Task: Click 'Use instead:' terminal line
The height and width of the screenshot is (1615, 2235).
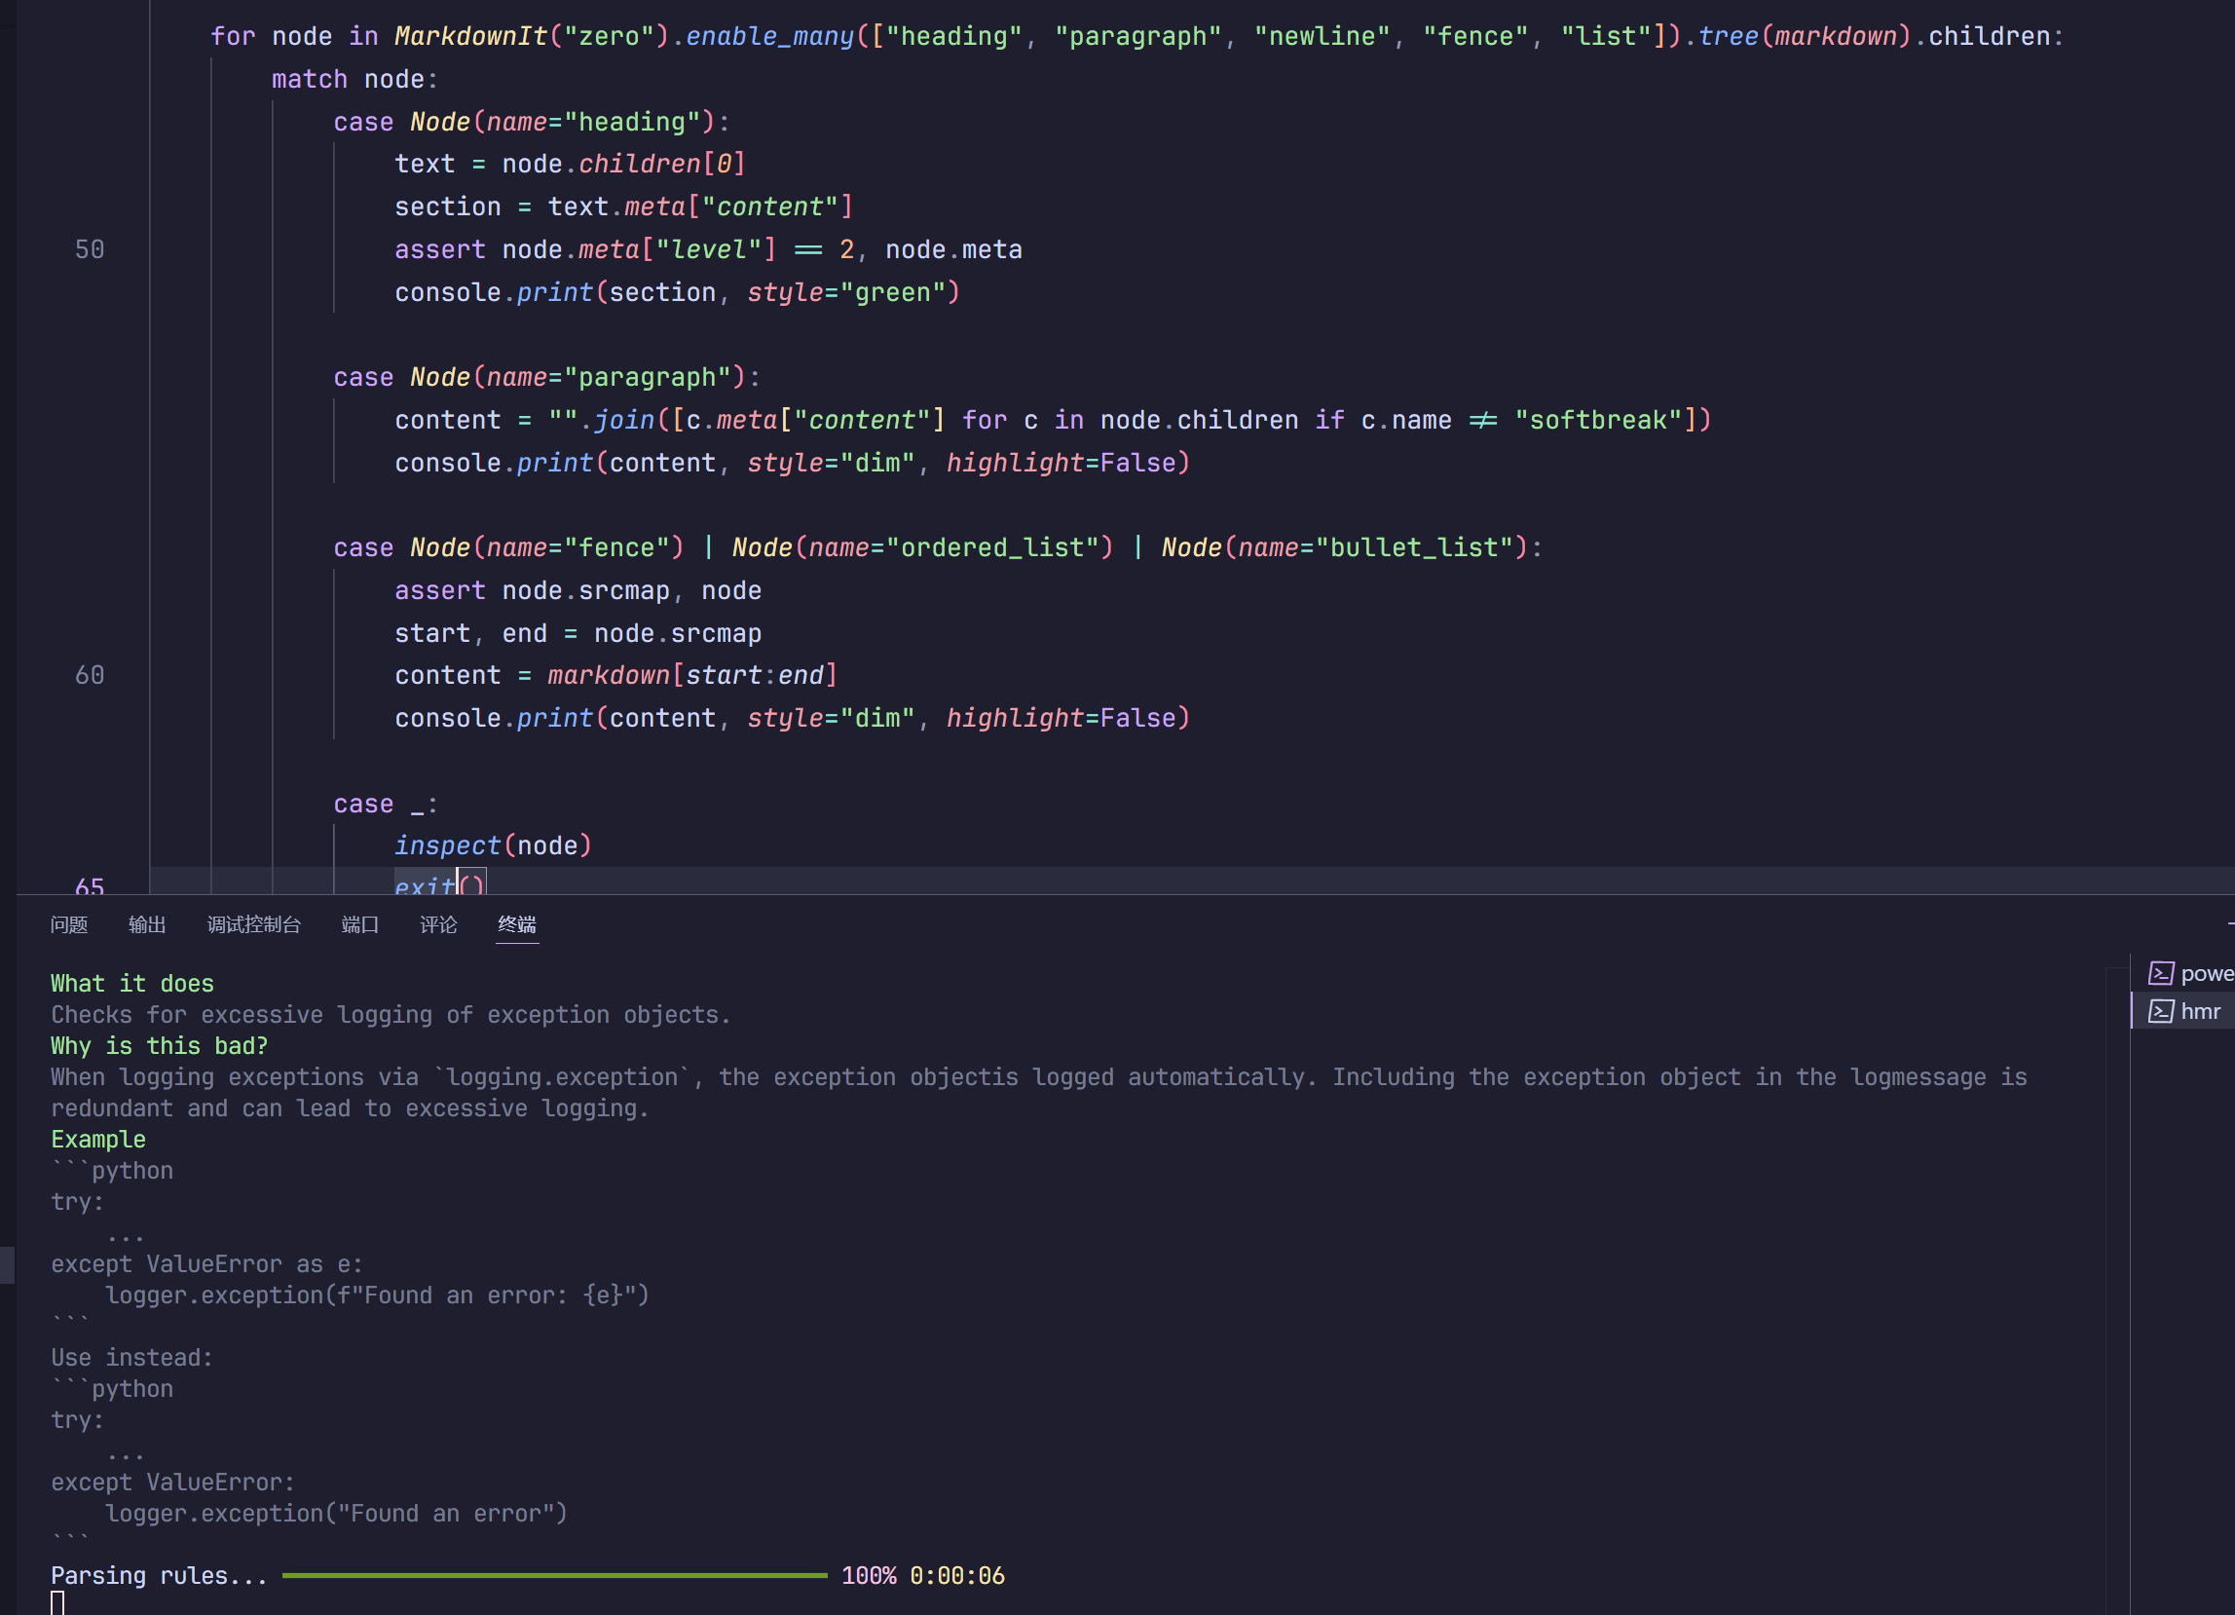Action: pos(131,1358)
